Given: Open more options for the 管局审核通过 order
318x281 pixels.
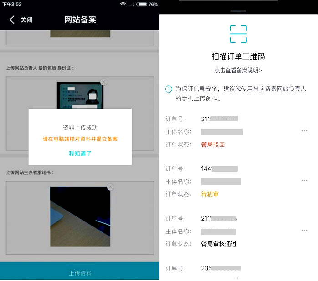Looking at the screenshot, I should click(x=304, y=231).
